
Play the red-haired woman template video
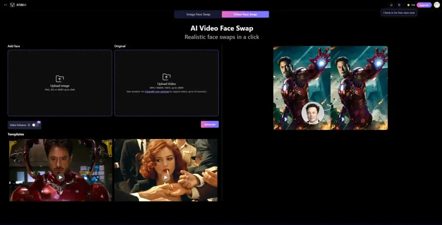pyautogui.click(x=165, y=177)
